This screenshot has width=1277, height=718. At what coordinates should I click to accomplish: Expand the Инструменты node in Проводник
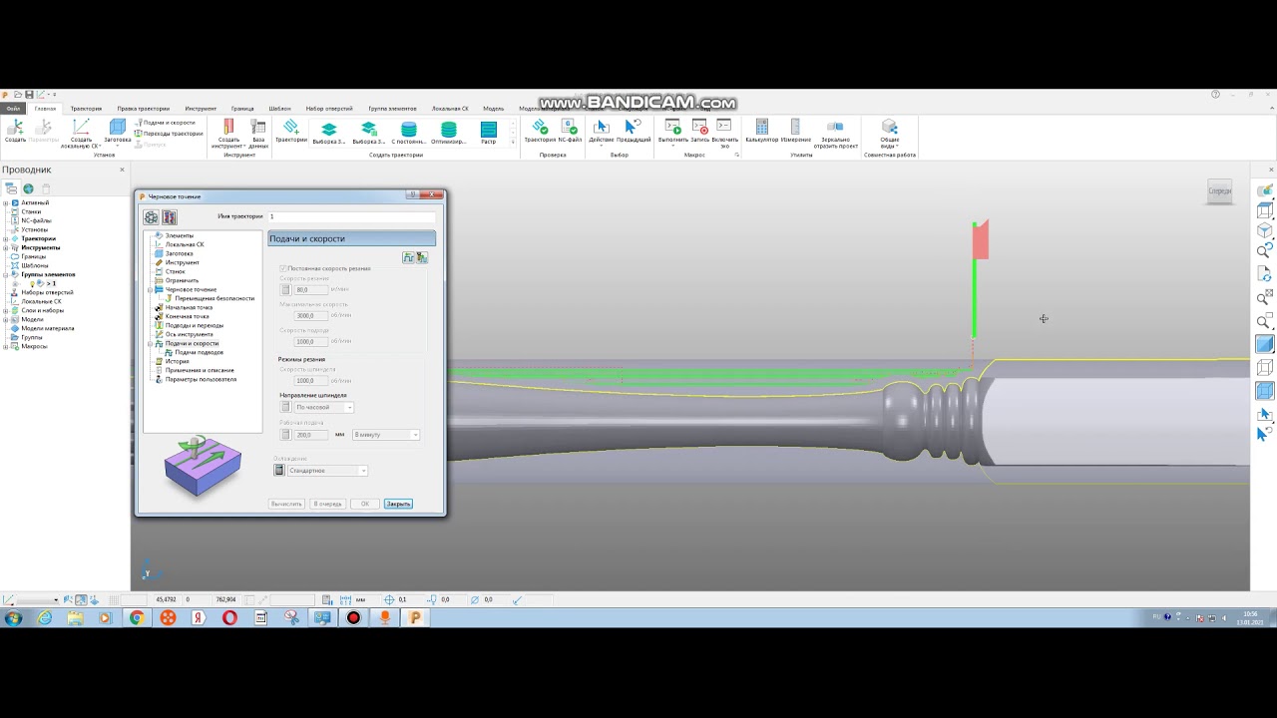click(6, 247)
